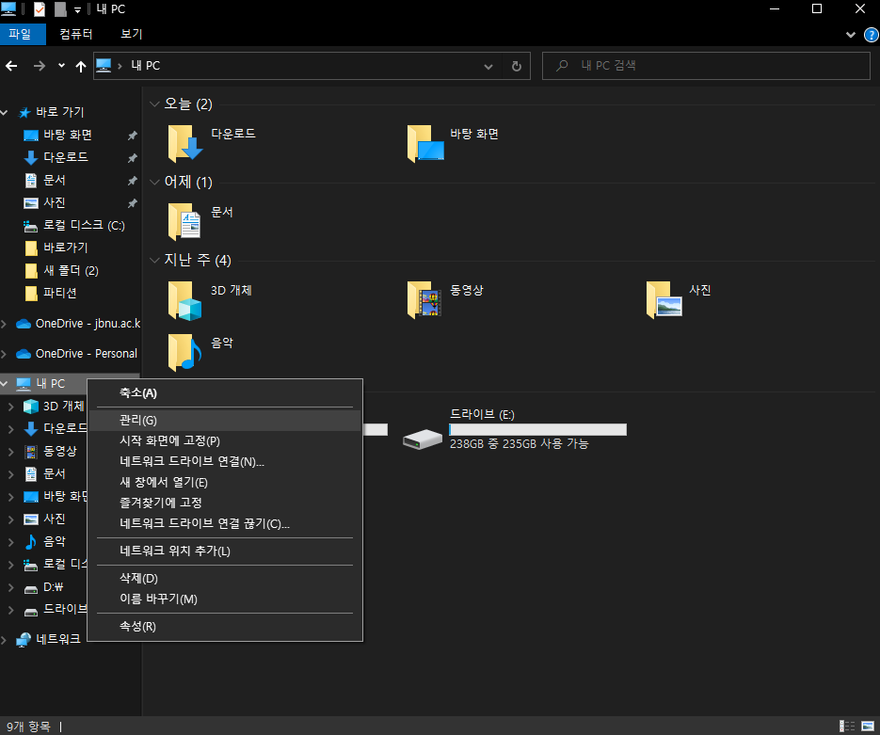Image resolution: width=880 pixels, height=735 pixels.
Task: Expand the OneDrive - Personal tree node
Action: pos(4,354)
